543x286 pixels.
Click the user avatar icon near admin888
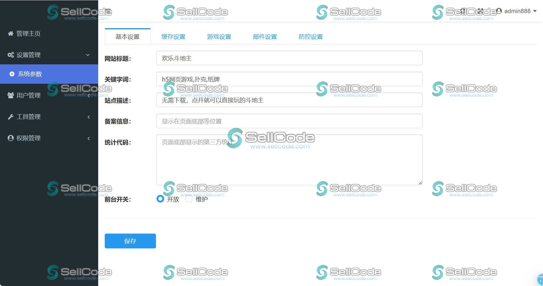pos(499,11)
